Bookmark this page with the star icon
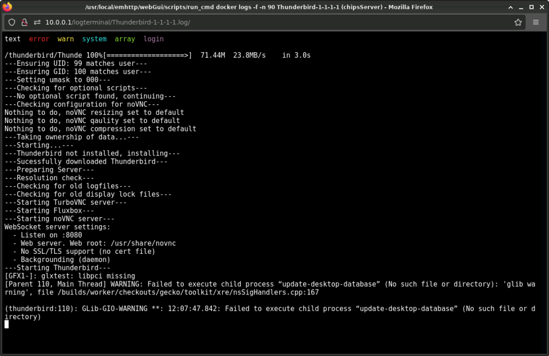Screen dimensions: 549x356 pos(518,23)
